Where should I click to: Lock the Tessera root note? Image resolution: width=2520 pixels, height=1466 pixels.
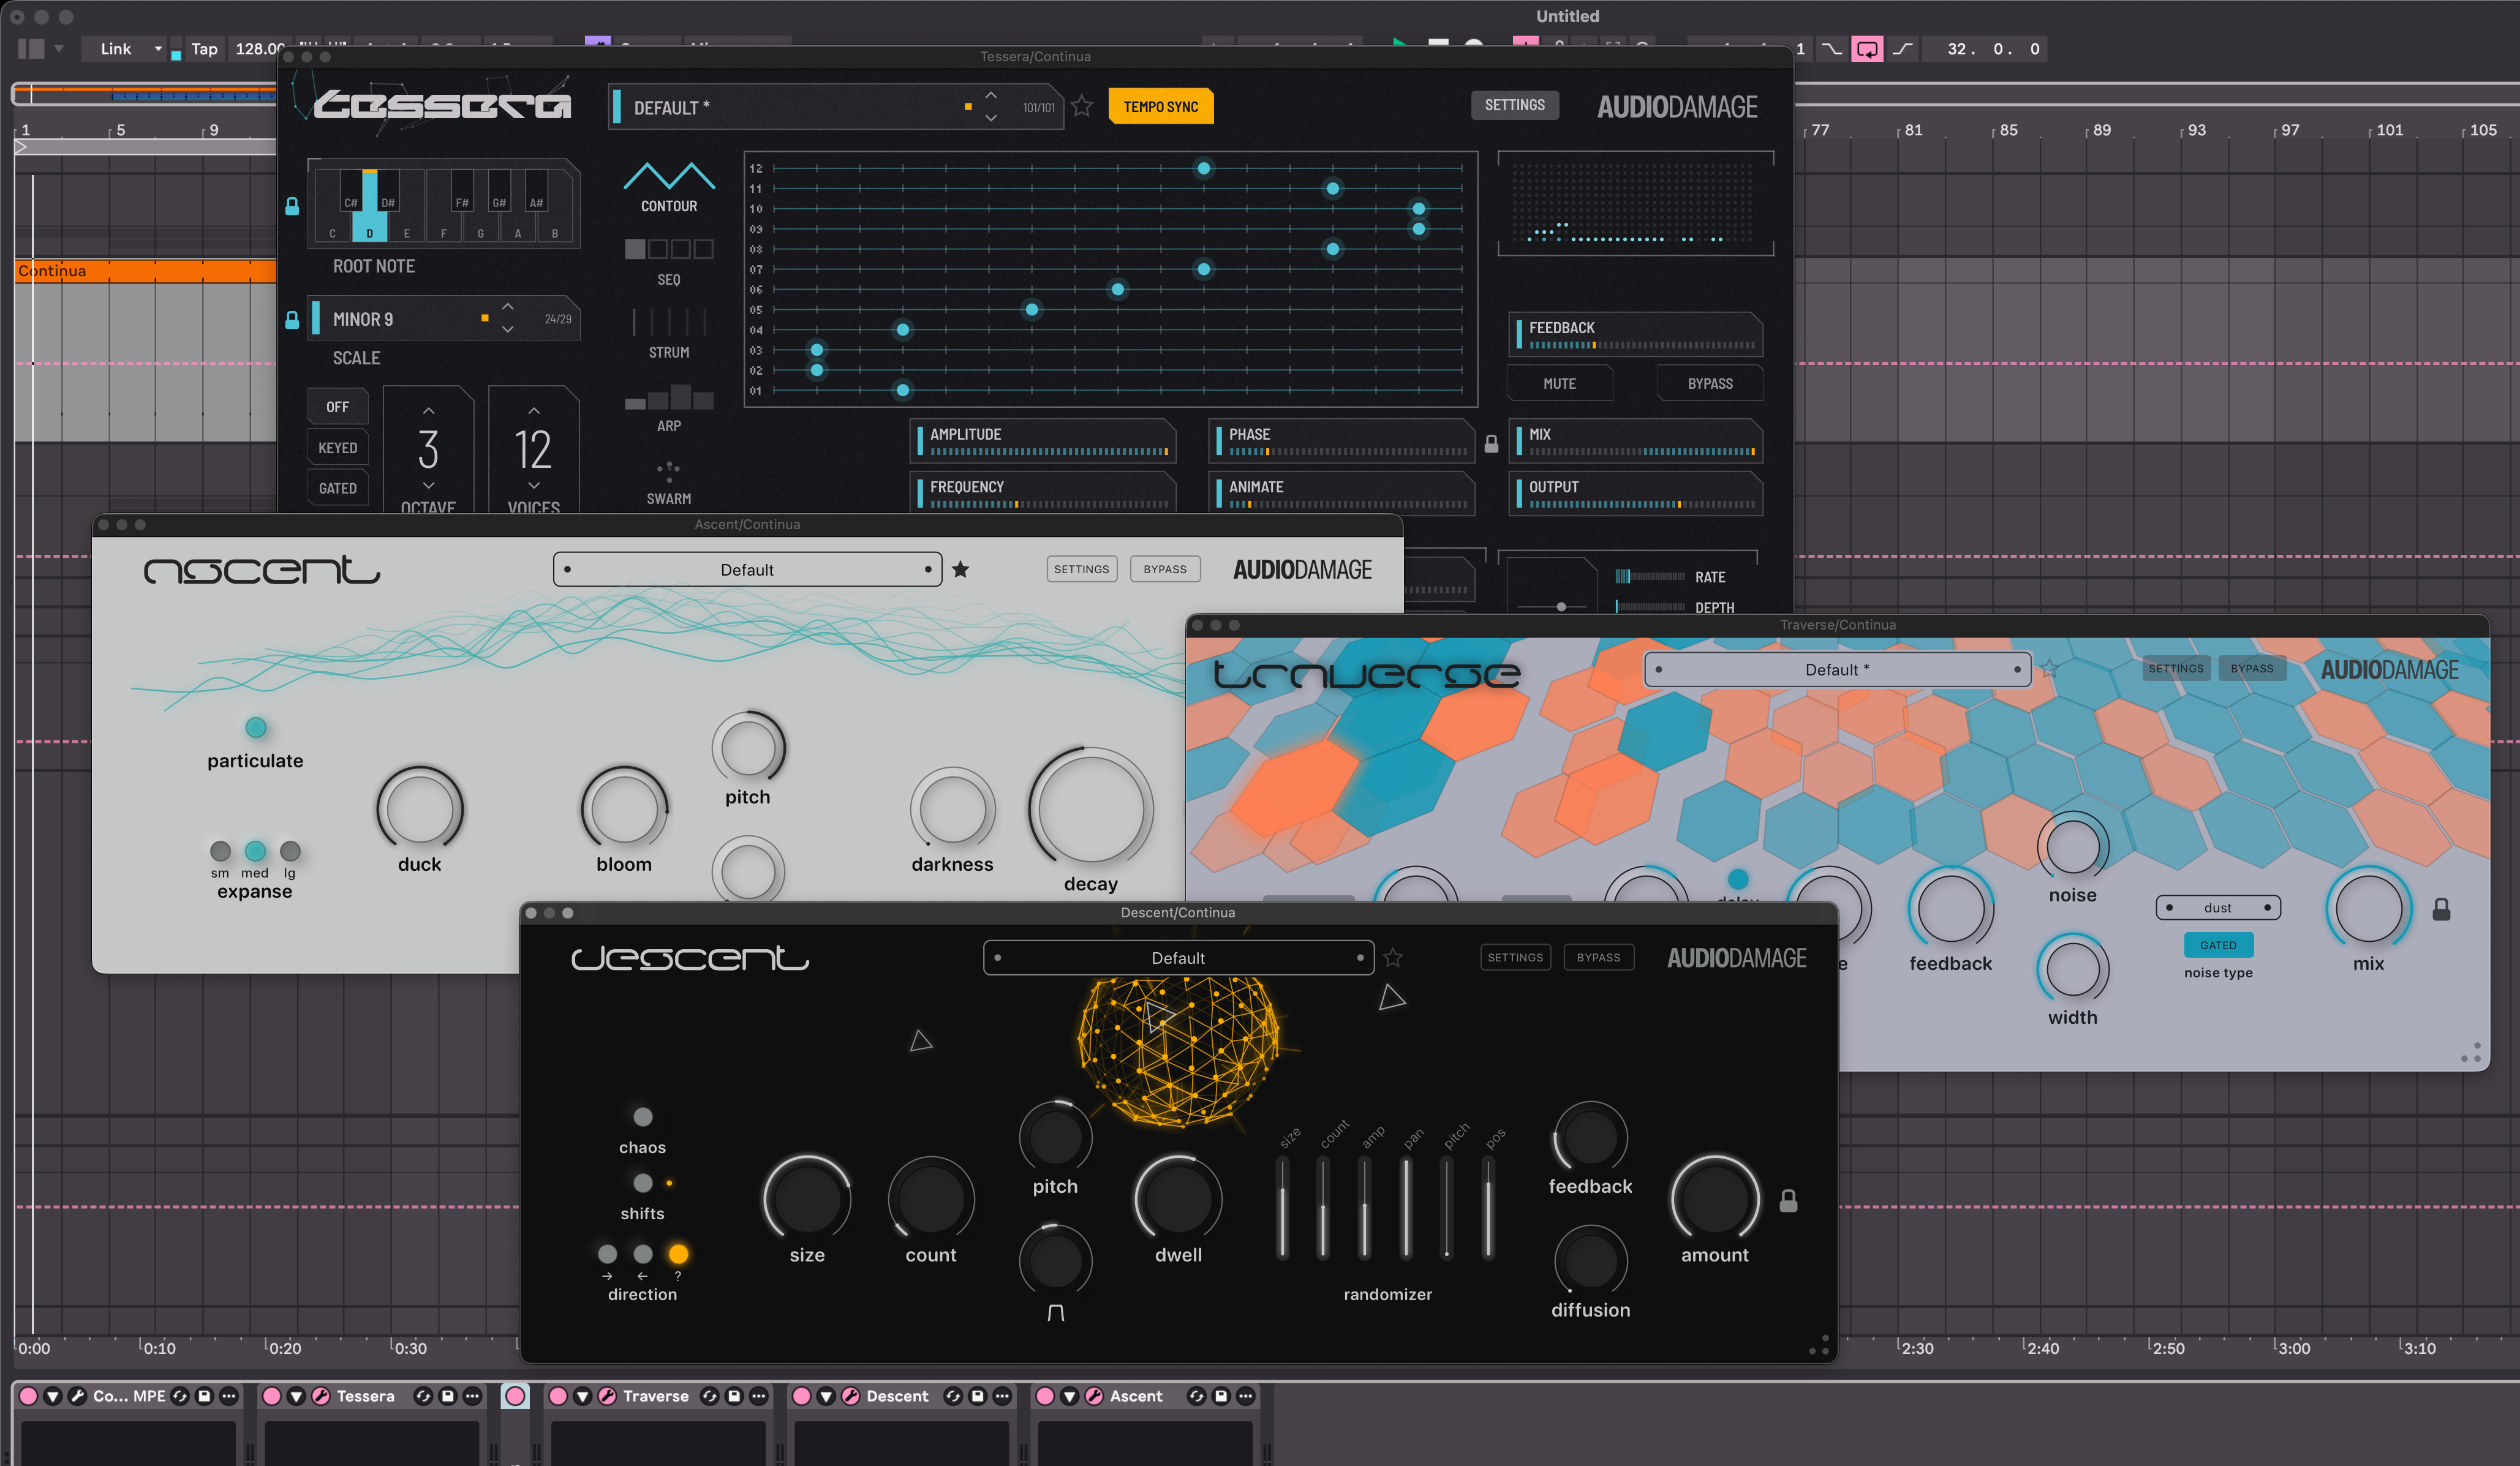tap(292, 206)
